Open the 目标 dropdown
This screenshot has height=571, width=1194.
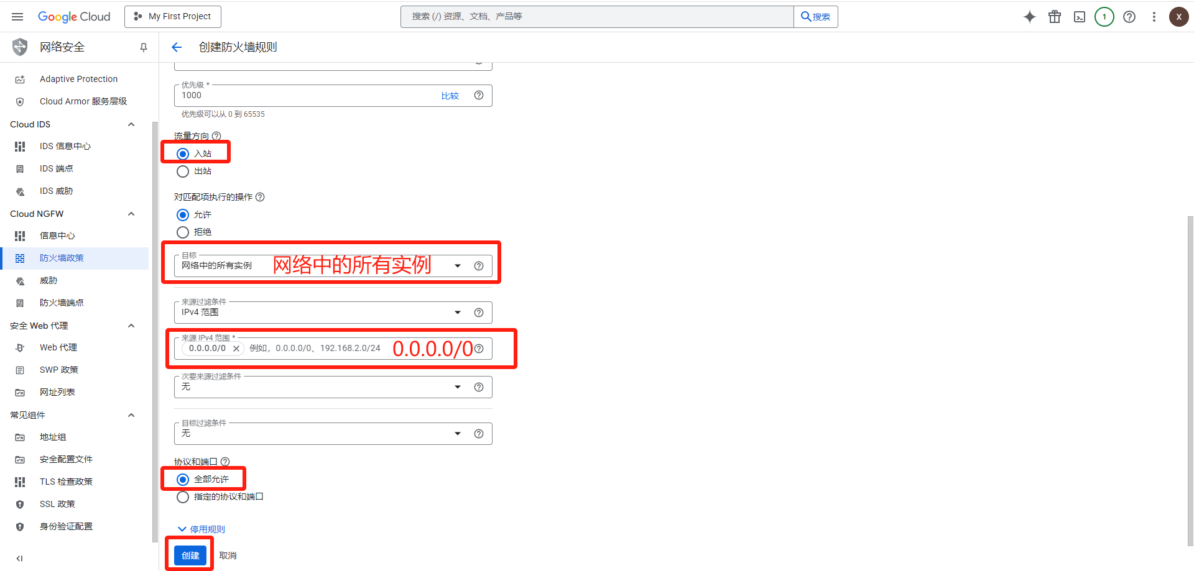333,266
